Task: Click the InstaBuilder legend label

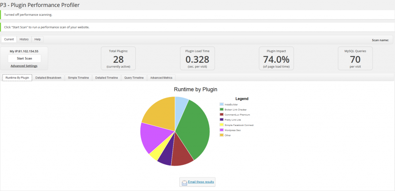Action: click(x=231, y=104)
